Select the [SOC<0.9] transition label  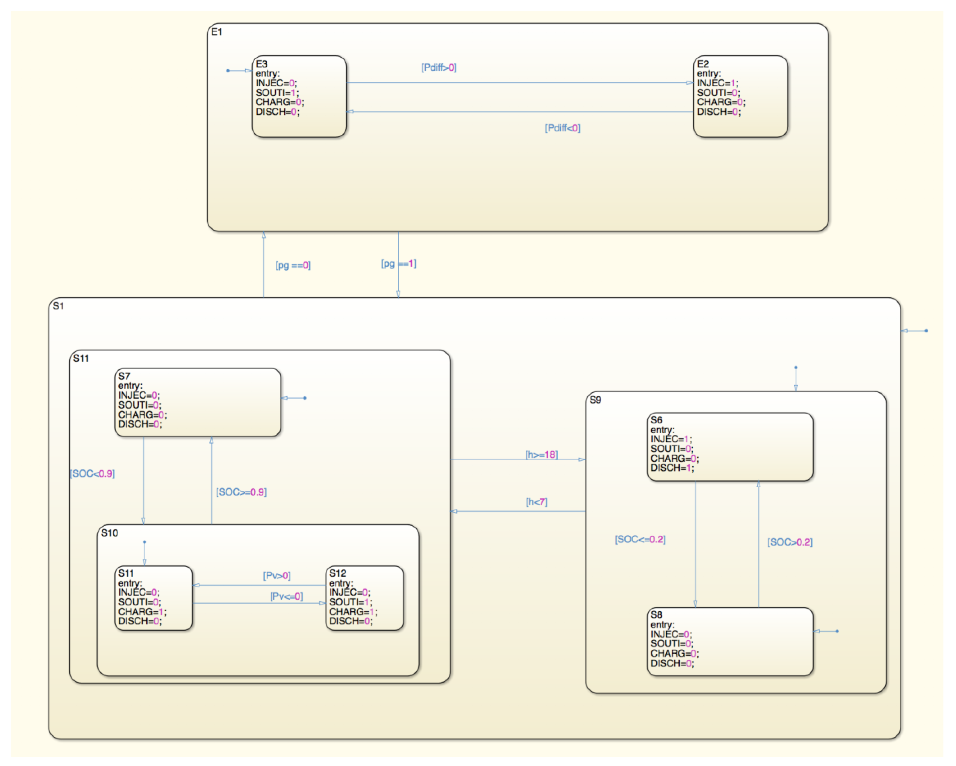pyautogui.click(x=92, y=473)
